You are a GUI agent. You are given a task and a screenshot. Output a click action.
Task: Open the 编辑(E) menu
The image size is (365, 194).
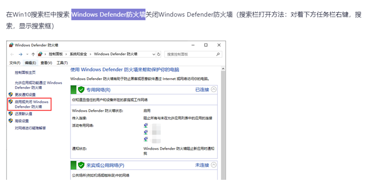[x=30, y=63]
